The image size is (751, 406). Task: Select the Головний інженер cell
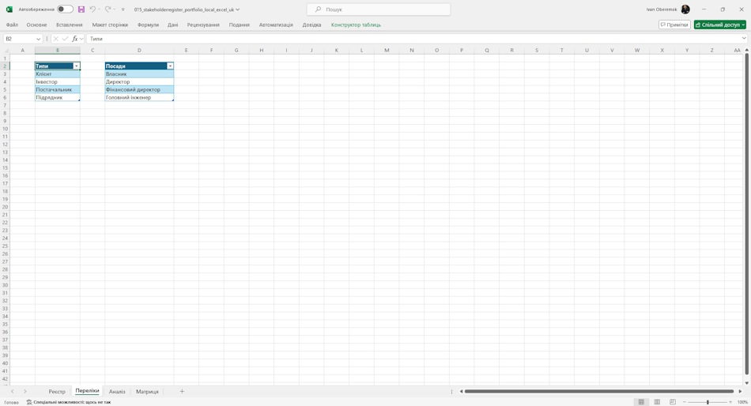click(139, 97)
